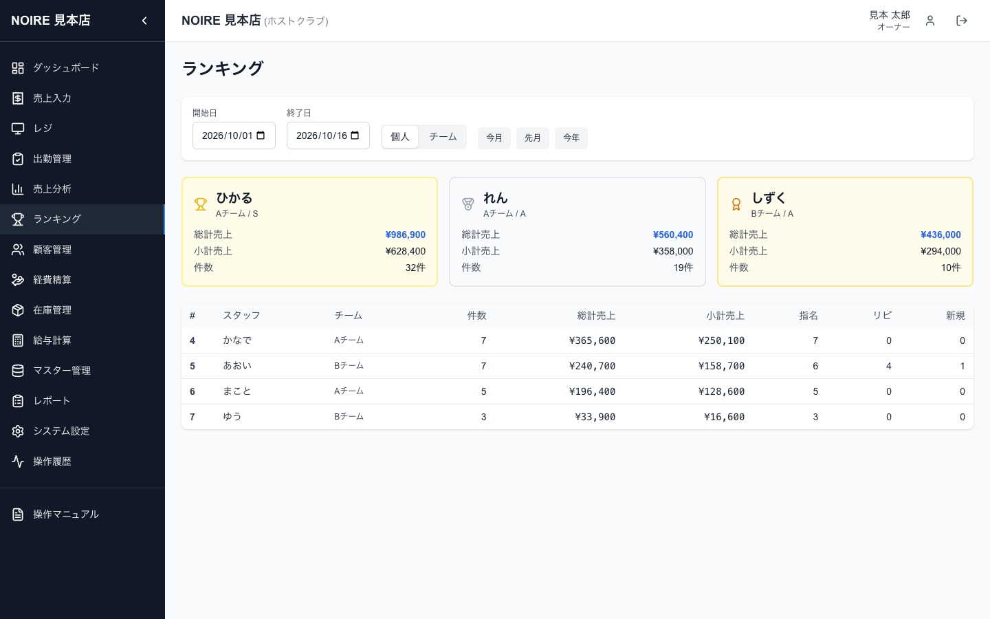Filter ranking by 今年
Screen dimensions: 990x619
pos(571,138)
